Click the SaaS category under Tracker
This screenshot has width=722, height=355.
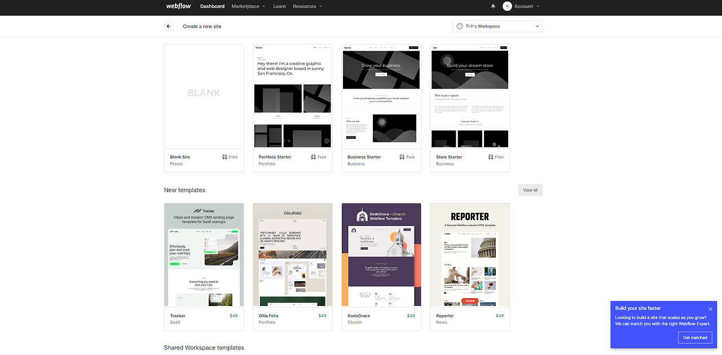(175, 322)
